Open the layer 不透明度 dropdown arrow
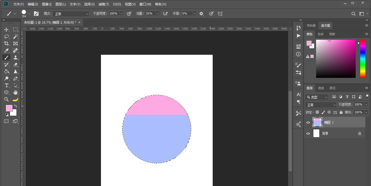 (366, 104)
